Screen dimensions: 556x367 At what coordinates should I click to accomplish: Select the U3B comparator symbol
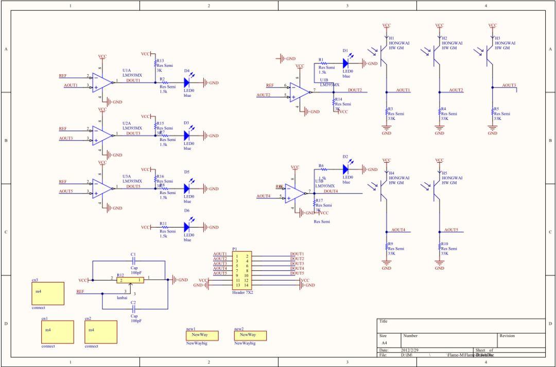click(295, 193)
